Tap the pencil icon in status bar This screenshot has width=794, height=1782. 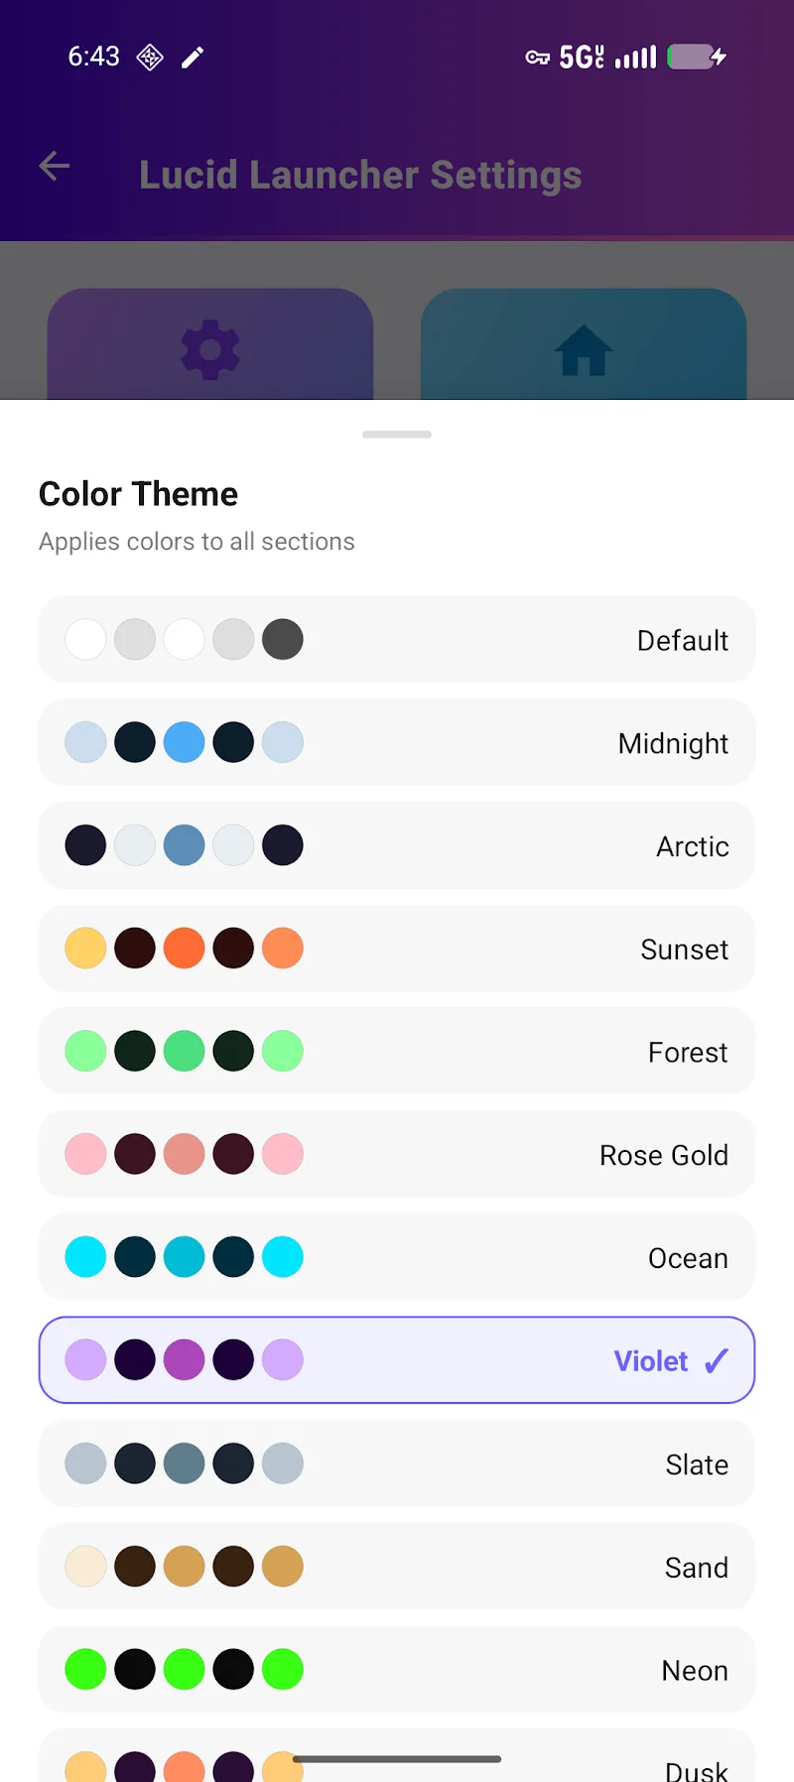tap(193, 58)
